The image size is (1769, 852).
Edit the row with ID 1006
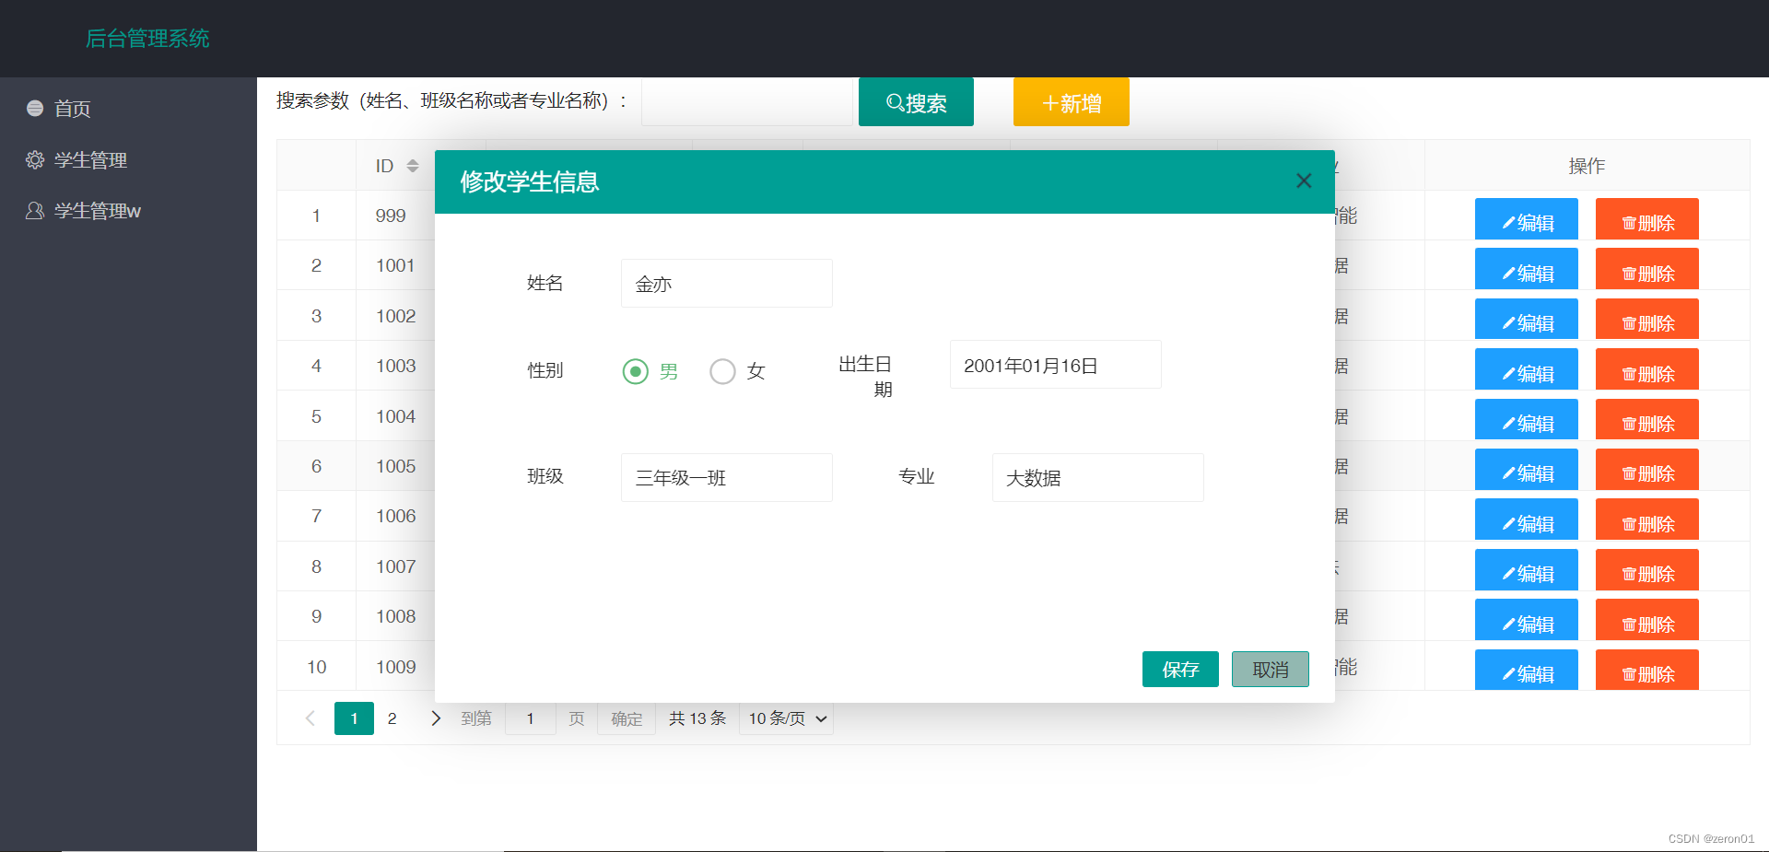coord(1527,519)
